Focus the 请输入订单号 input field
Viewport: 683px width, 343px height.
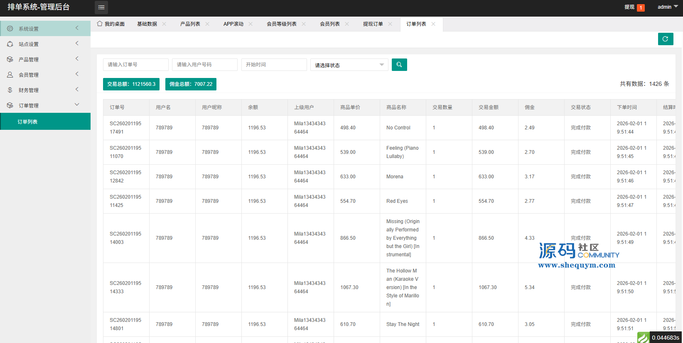click(x=135, y=65)
